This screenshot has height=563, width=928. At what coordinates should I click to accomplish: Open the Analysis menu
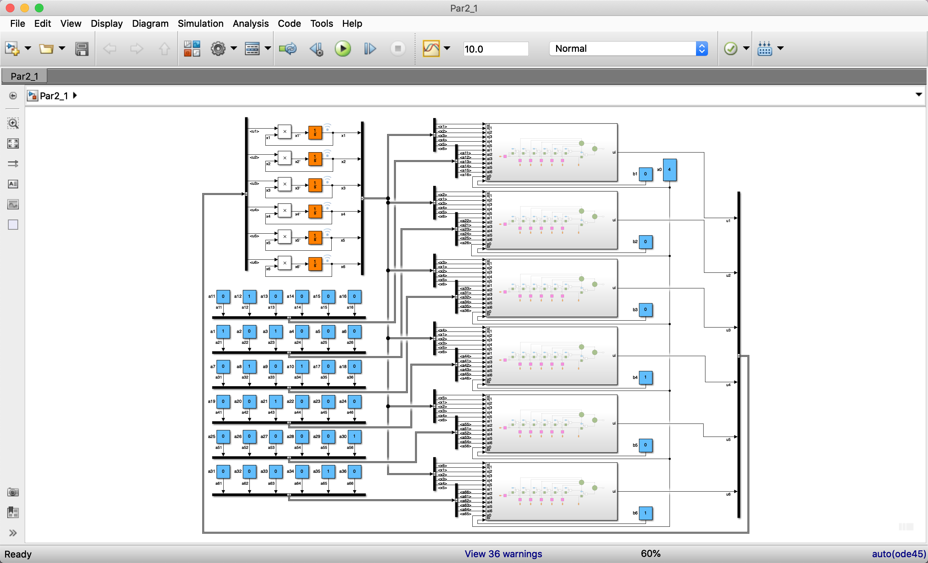(250, 23)
